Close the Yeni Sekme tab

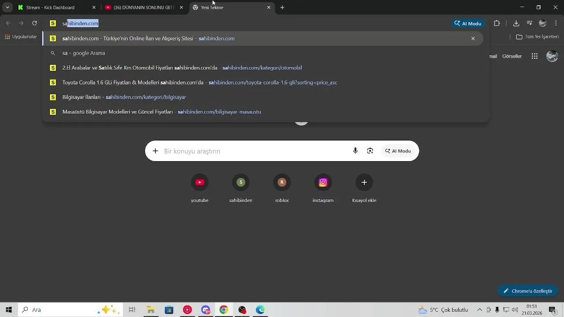pos(269,7)
